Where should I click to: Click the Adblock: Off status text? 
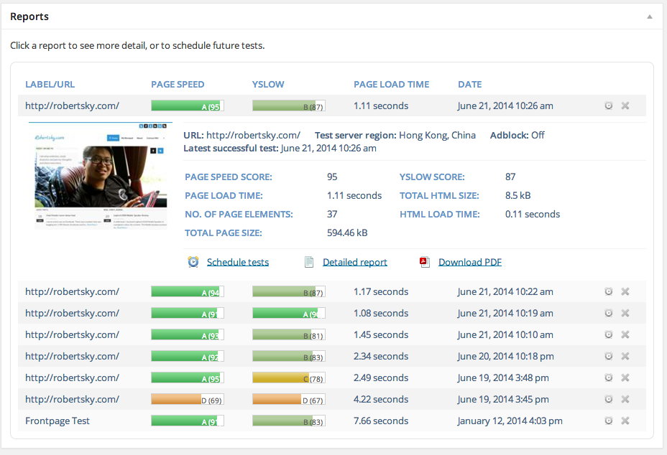tap(517, 135)
